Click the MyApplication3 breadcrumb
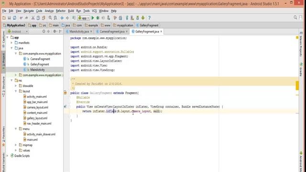306x172 pixels. [x=14, y=25]
